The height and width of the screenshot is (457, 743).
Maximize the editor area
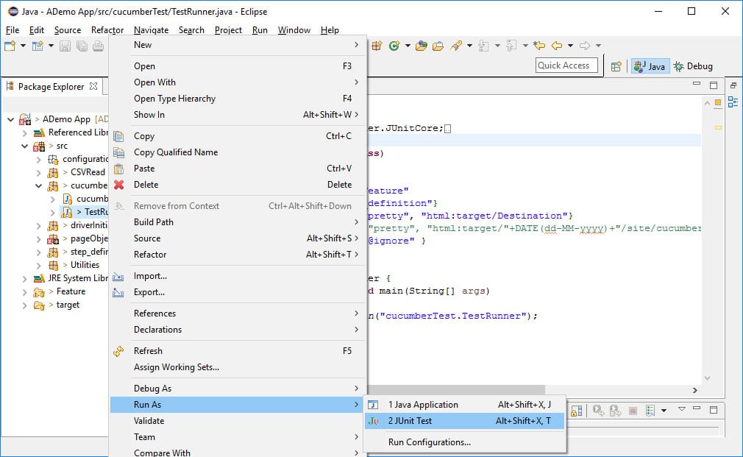[714, 85]
